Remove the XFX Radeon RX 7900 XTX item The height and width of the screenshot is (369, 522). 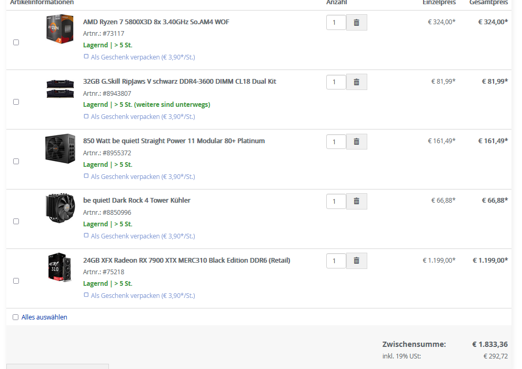pos(357,261)
